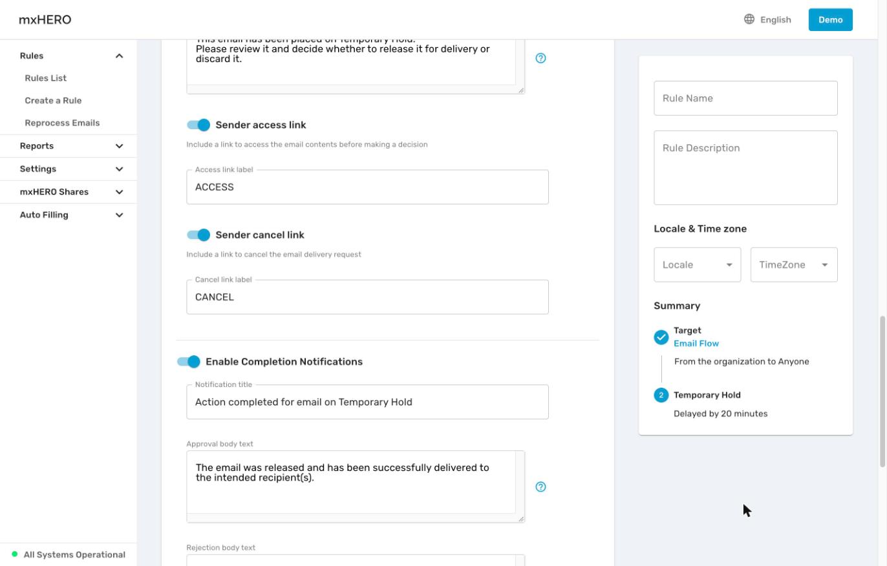887x566 pixels.
Task: Expand the Reports sidebar section
Action: coord(69,146)
